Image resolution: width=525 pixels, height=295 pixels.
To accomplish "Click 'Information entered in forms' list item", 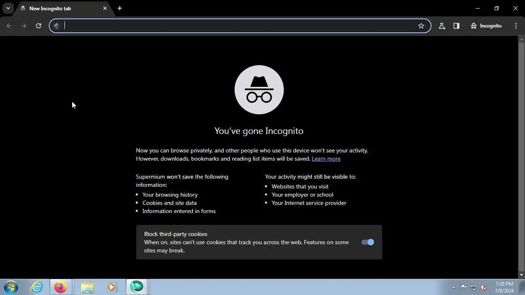I will (x=179, y=211).
